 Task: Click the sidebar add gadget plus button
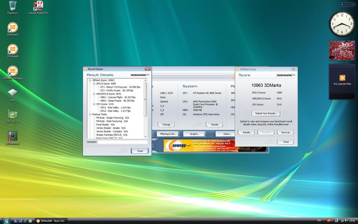tap(342, 4)
